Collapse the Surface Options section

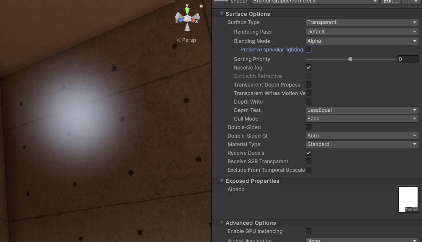(x=222, y=14)
